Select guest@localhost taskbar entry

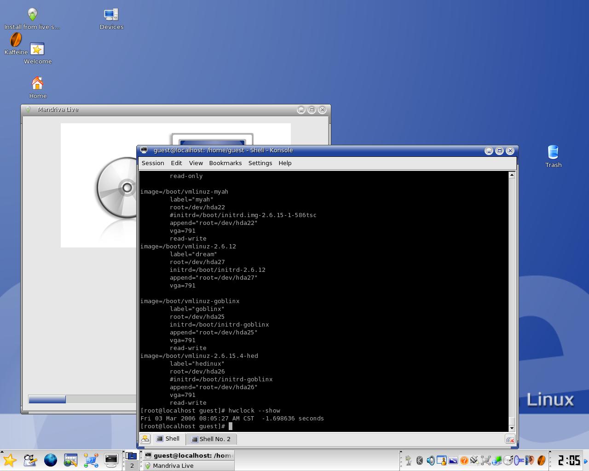(188, 455)
